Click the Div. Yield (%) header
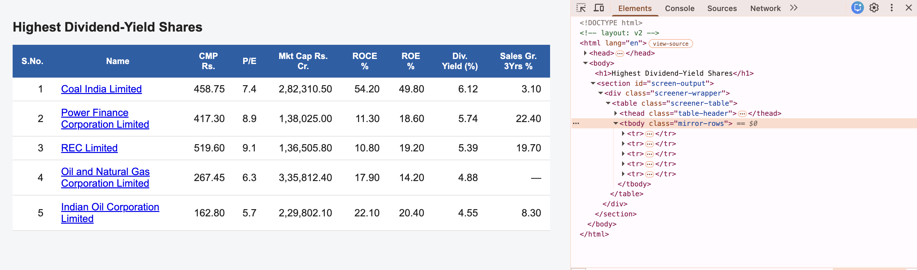The width and height of the screenshot is (917, 270). 459,61
